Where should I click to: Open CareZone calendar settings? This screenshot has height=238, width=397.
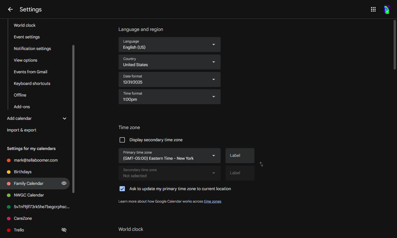tap(23, 218)
